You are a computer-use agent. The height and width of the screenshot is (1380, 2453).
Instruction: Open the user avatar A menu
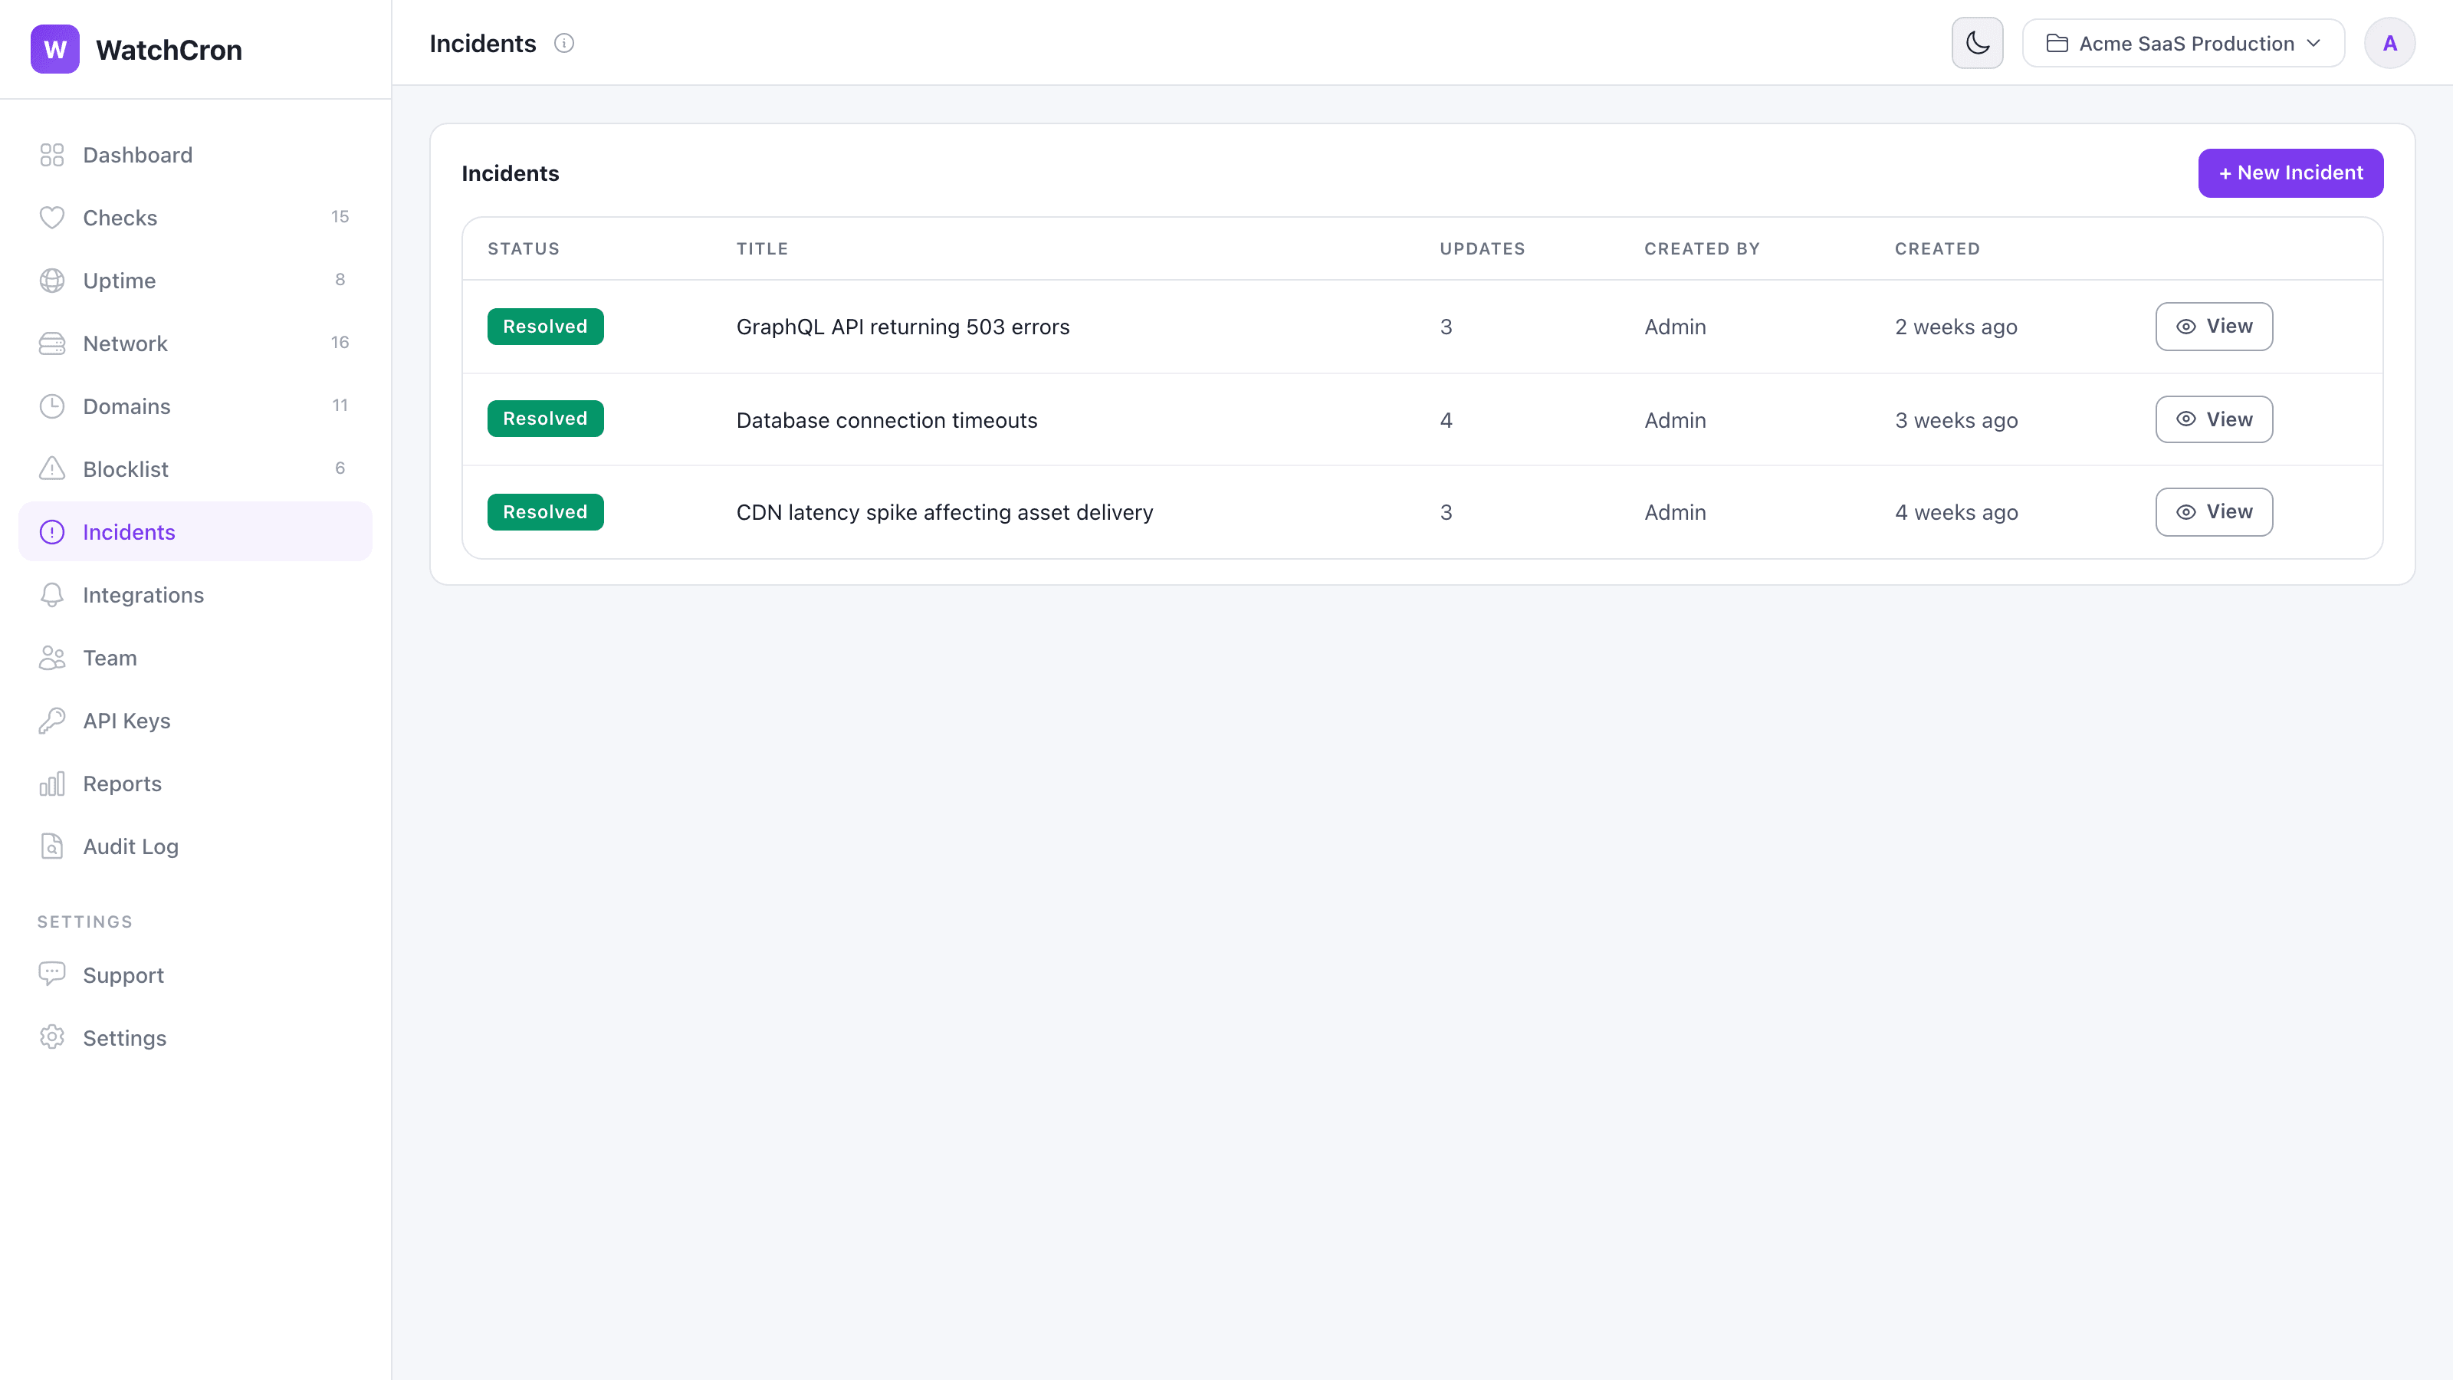coord(2389,43)
